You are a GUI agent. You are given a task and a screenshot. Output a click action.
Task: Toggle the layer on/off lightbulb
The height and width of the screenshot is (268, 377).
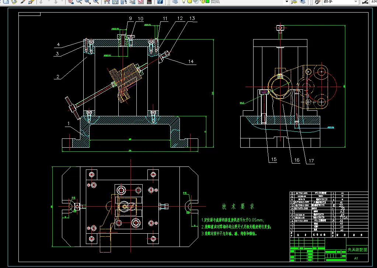[184, 1]
